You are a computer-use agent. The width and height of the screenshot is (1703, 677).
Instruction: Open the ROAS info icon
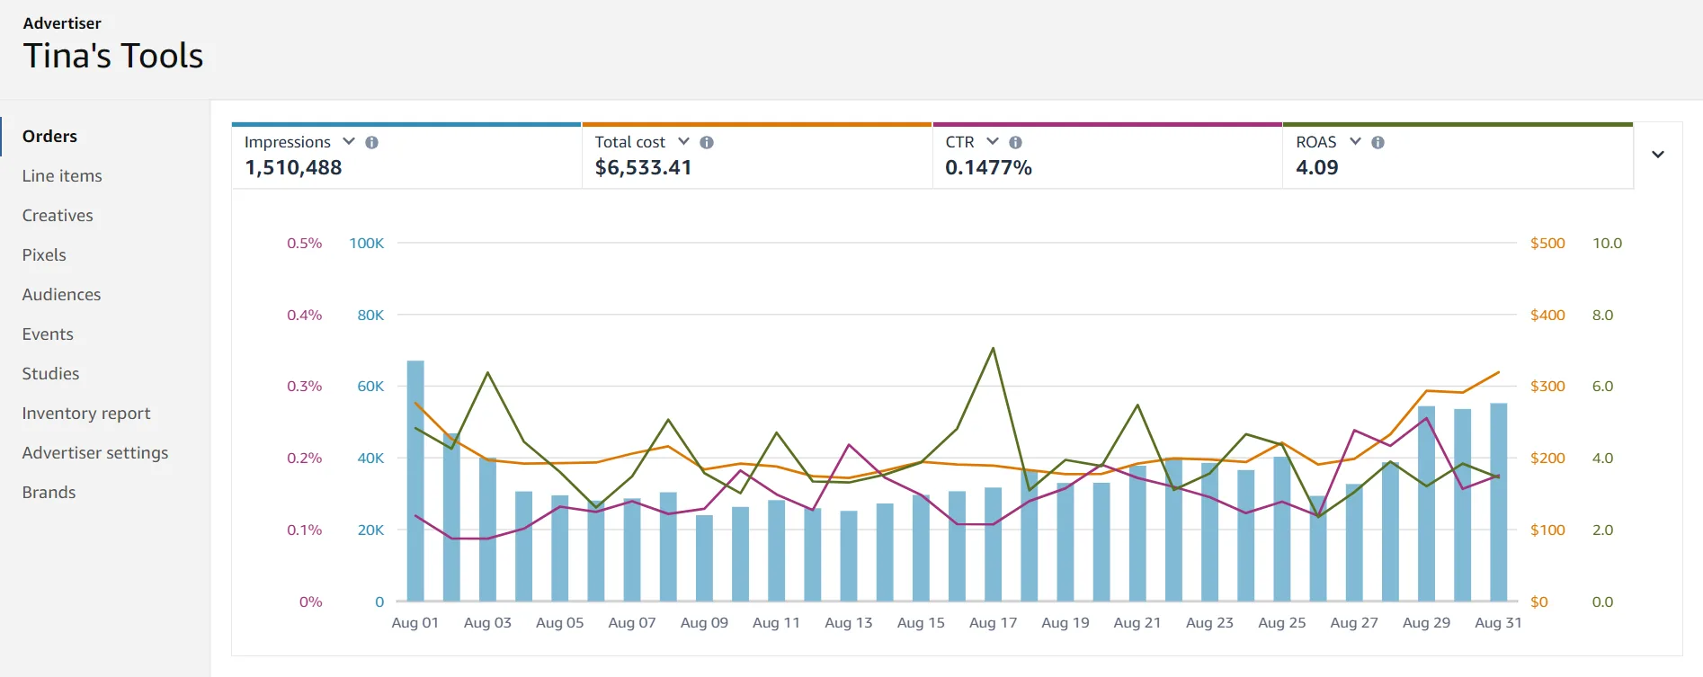click(1378, 142)
